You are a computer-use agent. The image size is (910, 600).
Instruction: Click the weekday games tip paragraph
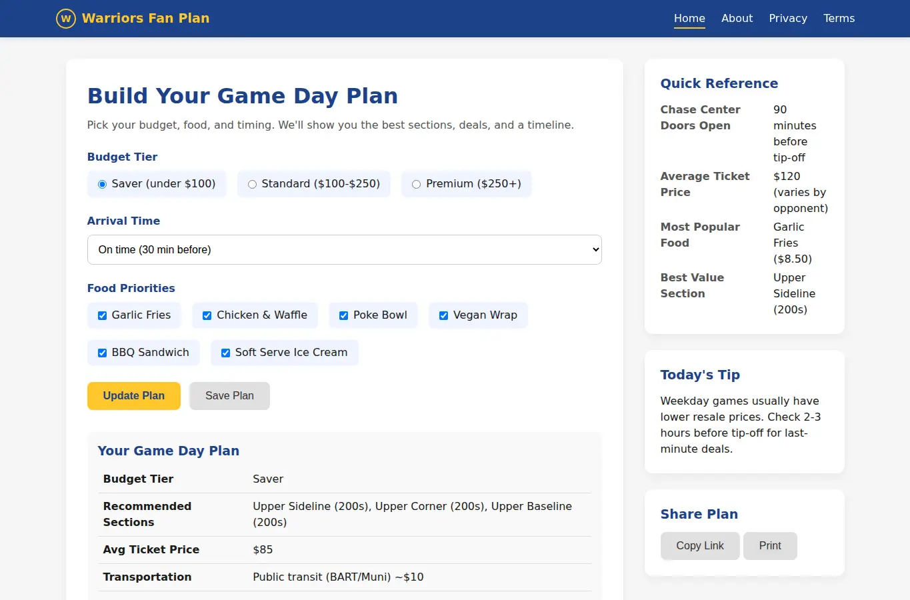(x=741, y=425)
